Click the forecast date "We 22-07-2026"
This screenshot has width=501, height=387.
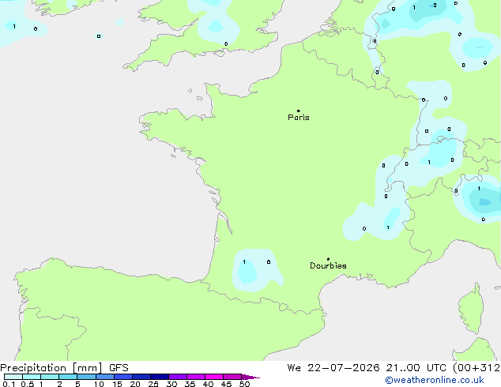click(333, 368)
